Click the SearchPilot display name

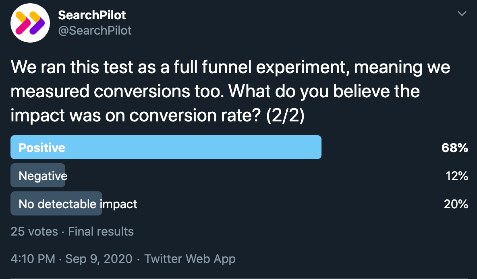(x=92, y=15)
